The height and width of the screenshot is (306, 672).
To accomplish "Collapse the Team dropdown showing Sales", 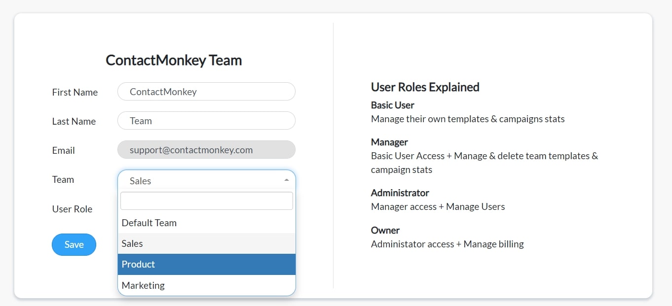I will [206, 181].
